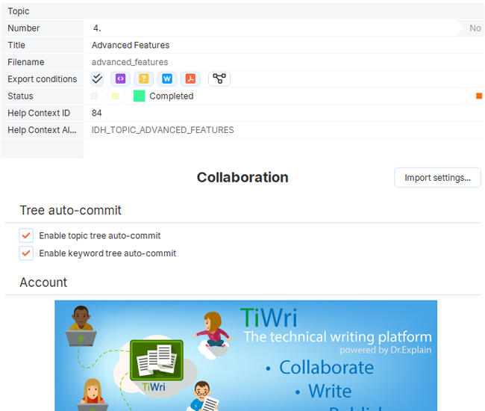Select the gray status swatch
The image size is (485, 411).
(x=94, y=96)
